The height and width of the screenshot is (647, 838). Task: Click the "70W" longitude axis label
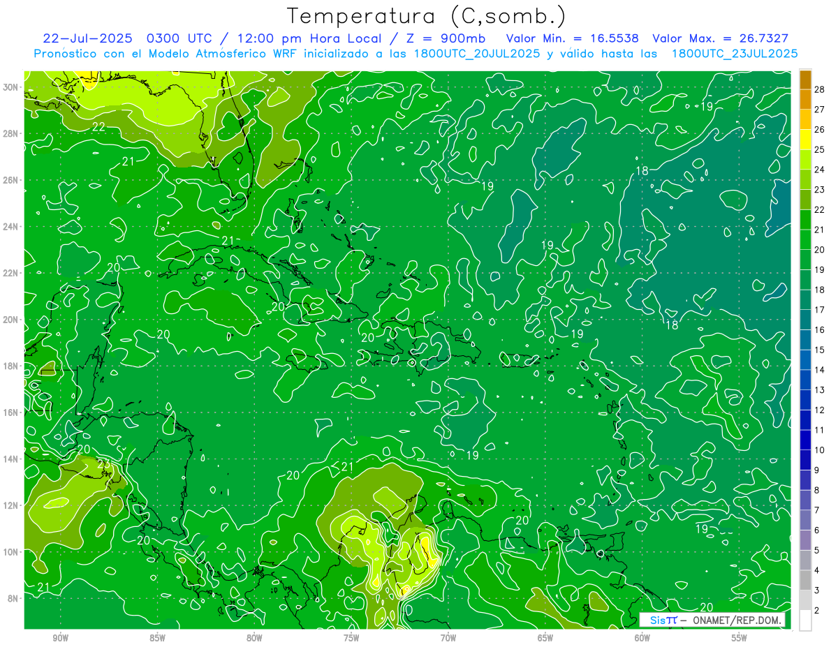448,638
